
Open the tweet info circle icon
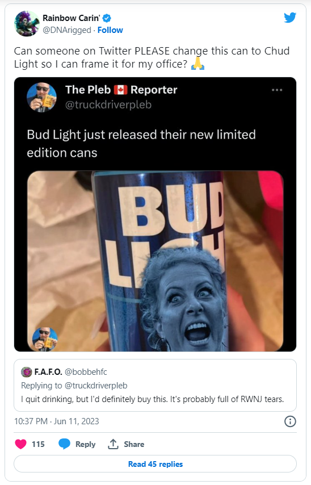click(x=290, y=421)
